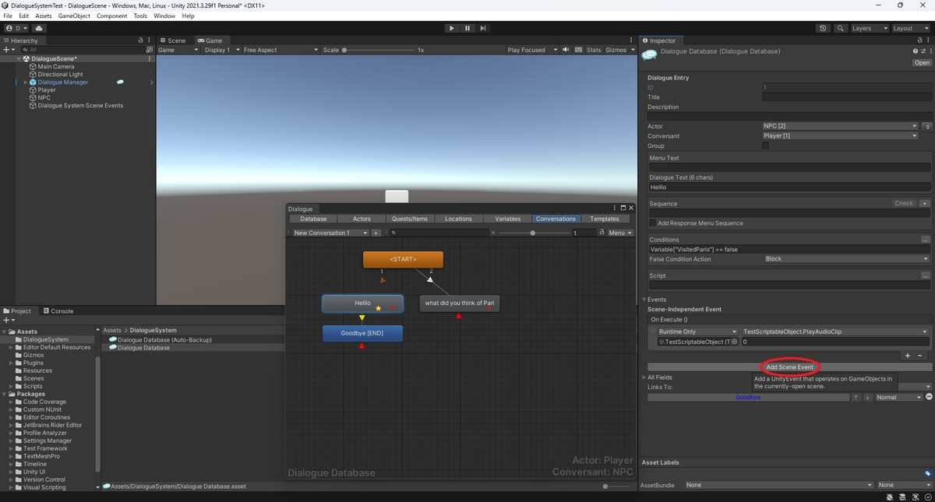The image size is (935, 502).
Task: Open the Component menu
Action: [112, 16]
